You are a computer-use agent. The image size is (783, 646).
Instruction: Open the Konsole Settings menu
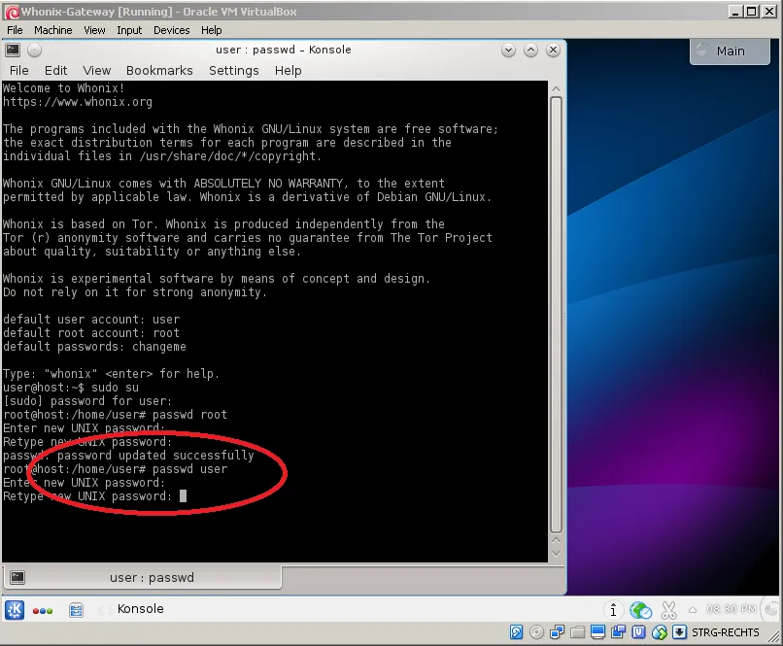(234, 70)
